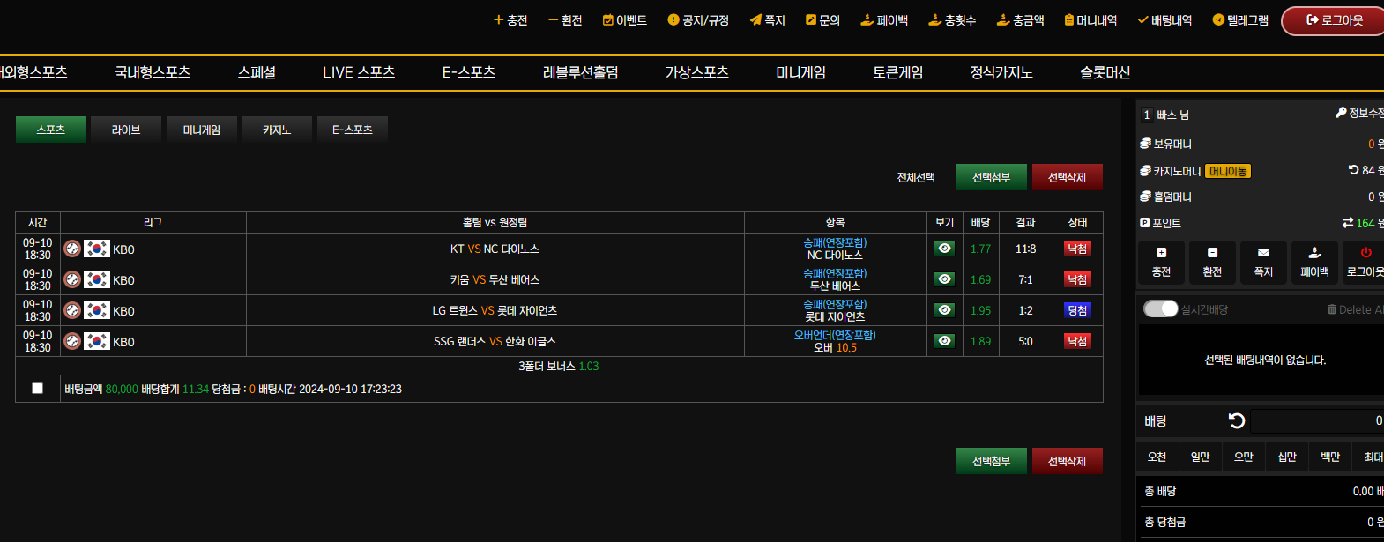Open 레볼루션홀덤 menu
The width and height of the screenshot is (1384, 542).
pos(580,72)
